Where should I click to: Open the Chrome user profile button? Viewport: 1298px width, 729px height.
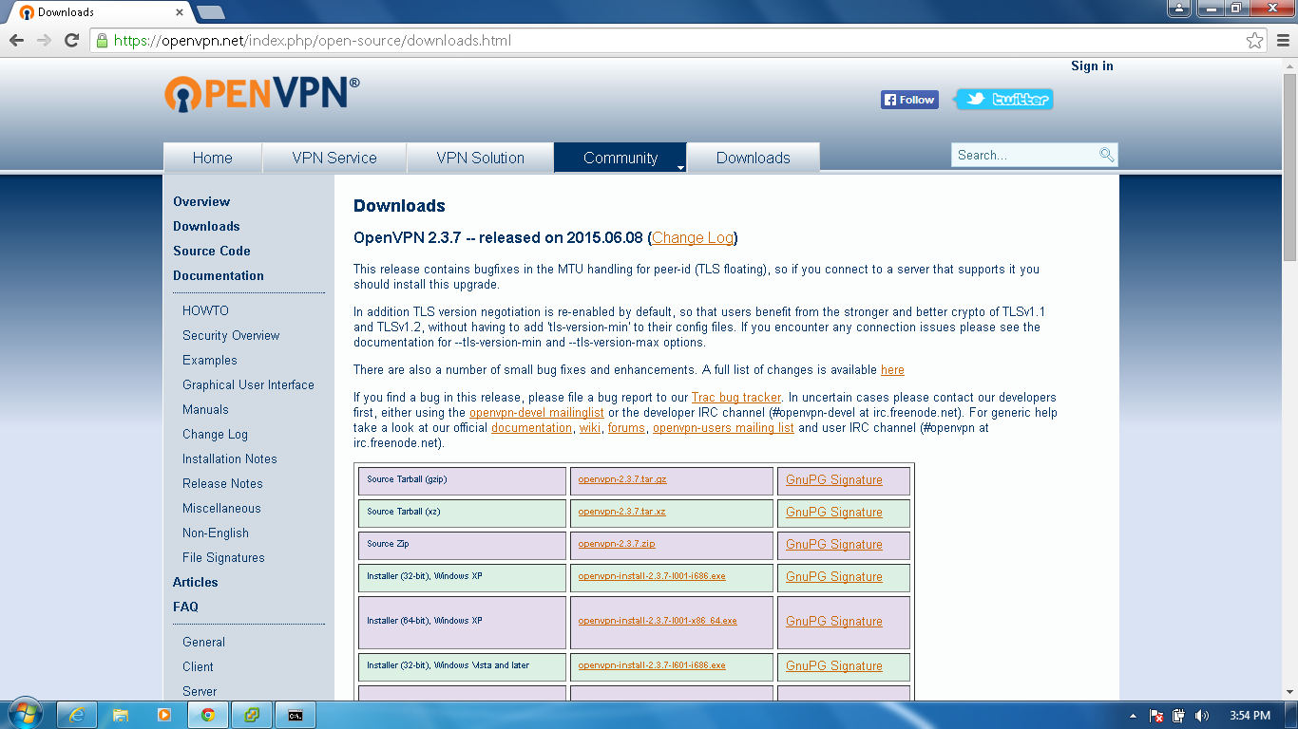1179,8
